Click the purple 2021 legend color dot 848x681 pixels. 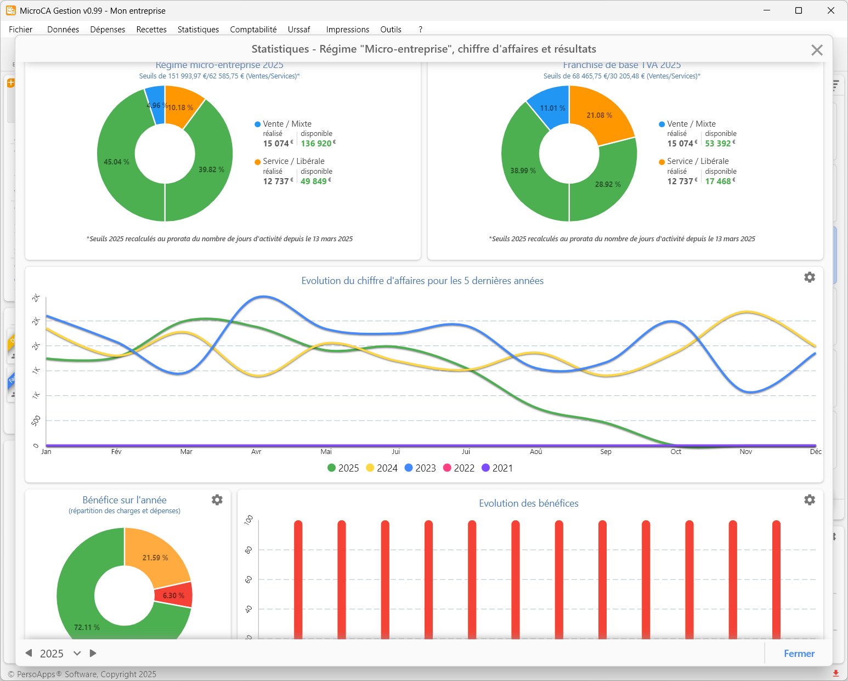coord(485,468)
